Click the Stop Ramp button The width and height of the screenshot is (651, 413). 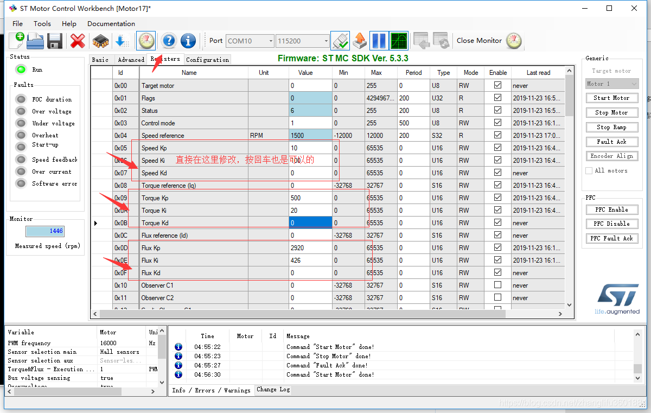pos(611,127)
